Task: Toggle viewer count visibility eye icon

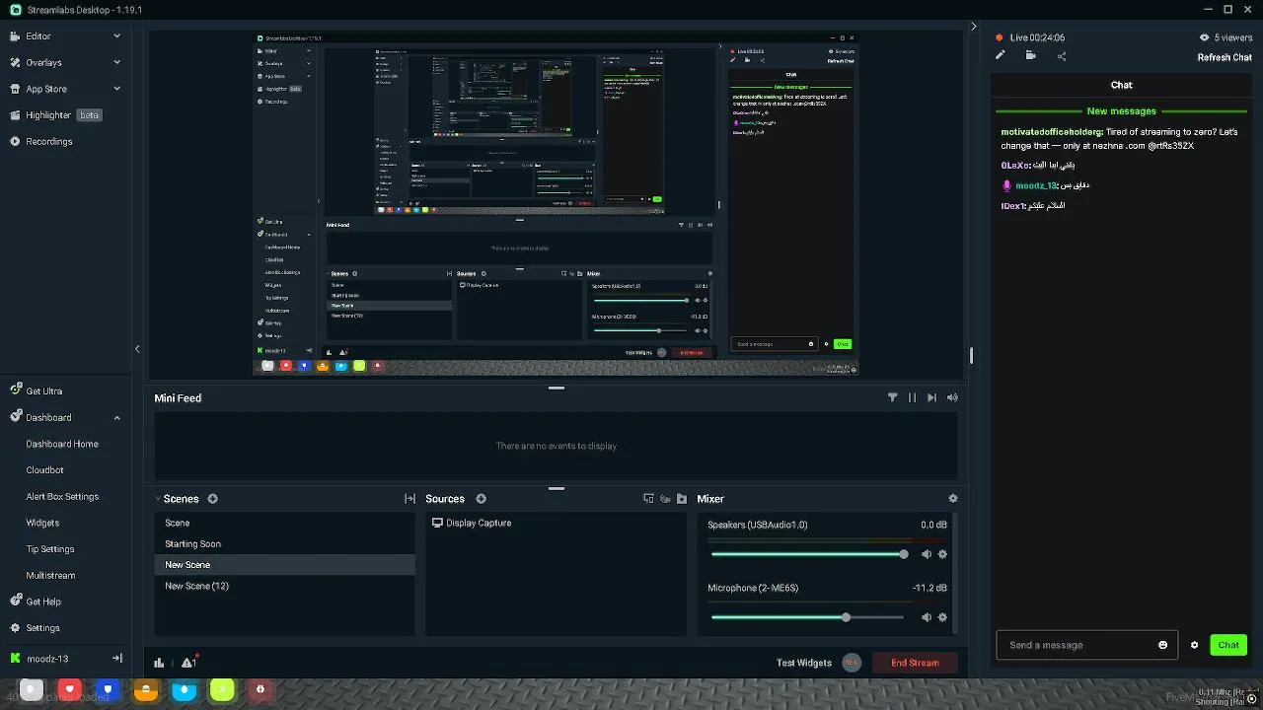Action: point(1204,37)
